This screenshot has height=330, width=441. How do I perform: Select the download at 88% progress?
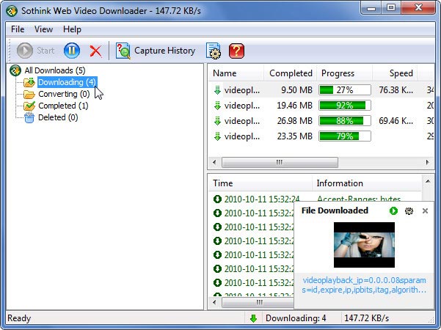tap(321, 121)
